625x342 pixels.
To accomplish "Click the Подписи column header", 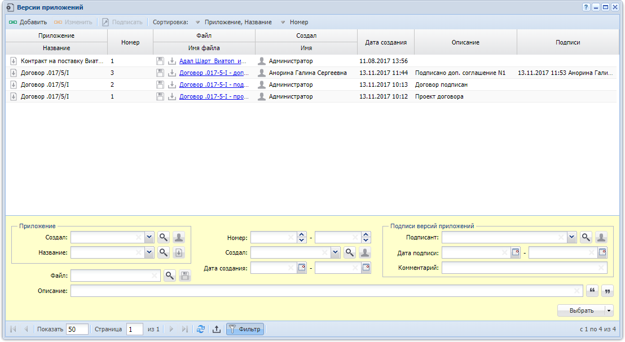I will tap(567, 42).
